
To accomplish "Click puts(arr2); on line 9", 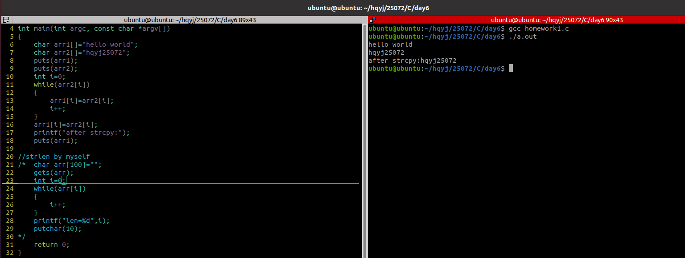I will tap(56, 69).
